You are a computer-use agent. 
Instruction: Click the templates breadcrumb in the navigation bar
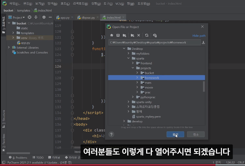coord(24,11)
